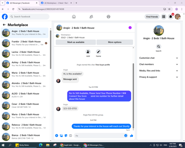Open Microsoft Edge from taskbar
Image resolution: width=185 pixels, height=148 pixels.
pyautogui.click(x=41, y=145)
